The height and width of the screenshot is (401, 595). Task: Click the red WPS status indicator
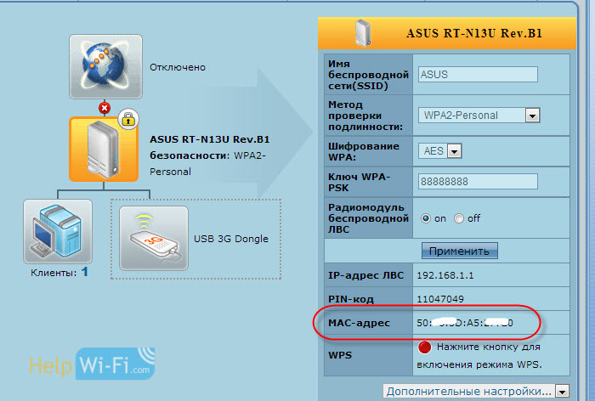[x=424, y=347]
